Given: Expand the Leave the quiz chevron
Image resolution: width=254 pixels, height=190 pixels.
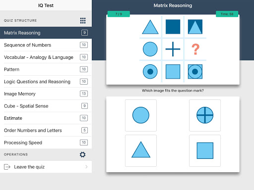Looking at the screenshot, I should 86,167.
